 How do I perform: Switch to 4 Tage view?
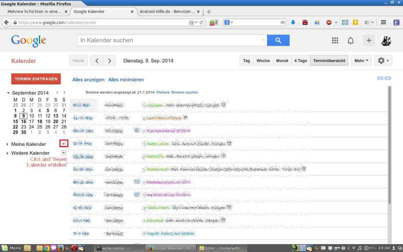(x=301, y=61)
